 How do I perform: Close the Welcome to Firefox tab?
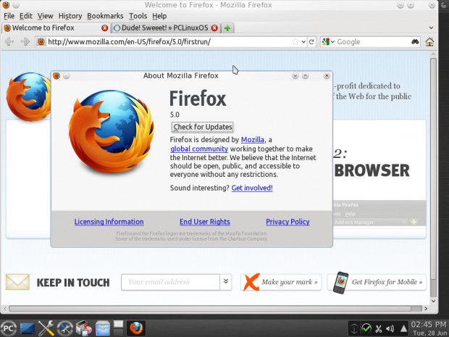(x=105, y=28)
